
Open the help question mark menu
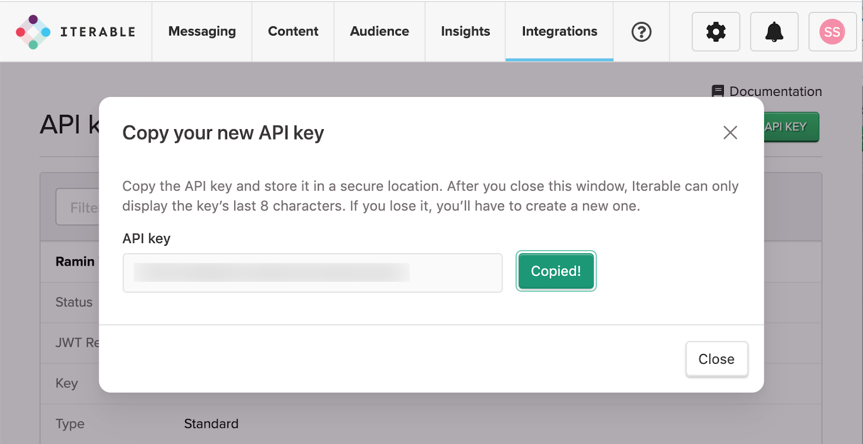(641, 32)
